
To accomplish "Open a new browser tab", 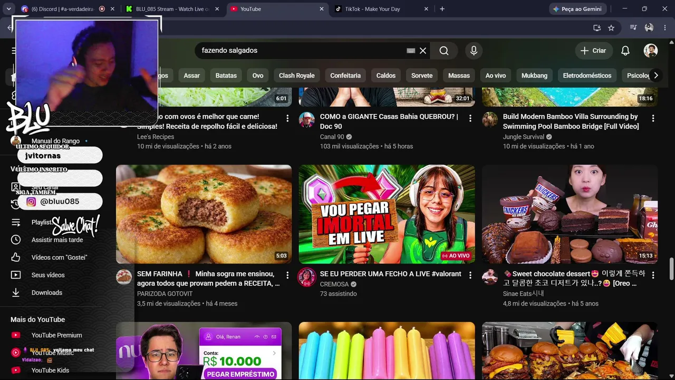I will (442, 9).
